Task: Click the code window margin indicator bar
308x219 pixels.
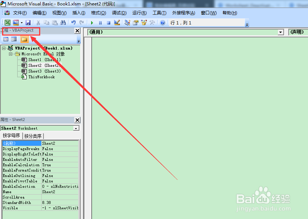Action: click(88, 128)
